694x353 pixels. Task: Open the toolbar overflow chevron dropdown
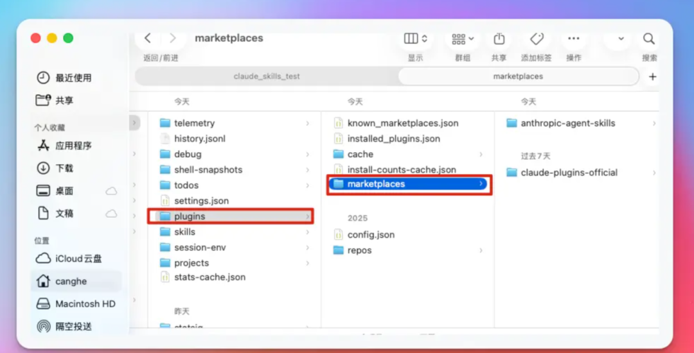click(621, 39)
